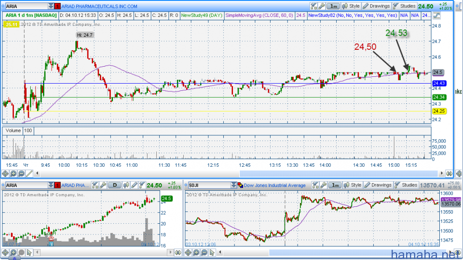Click SimpleMovingAvg (CLOSE, 60, 0) study label
The height and width of the screenshot is (260, 463).
tap(259, 15)
